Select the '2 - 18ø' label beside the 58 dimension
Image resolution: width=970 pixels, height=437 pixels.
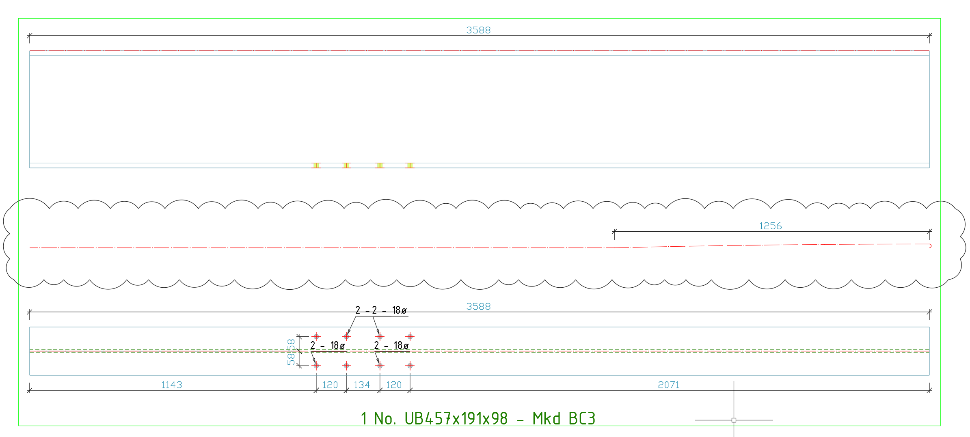(x=327, y=345)
